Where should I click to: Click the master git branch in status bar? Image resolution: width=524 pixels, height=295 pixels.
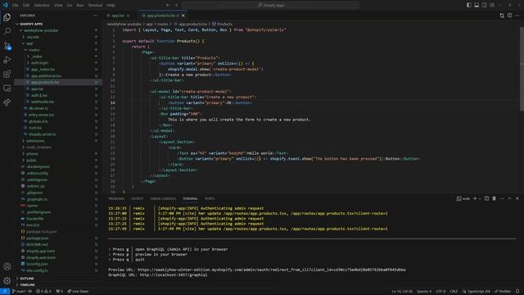[x=22, y=292]
